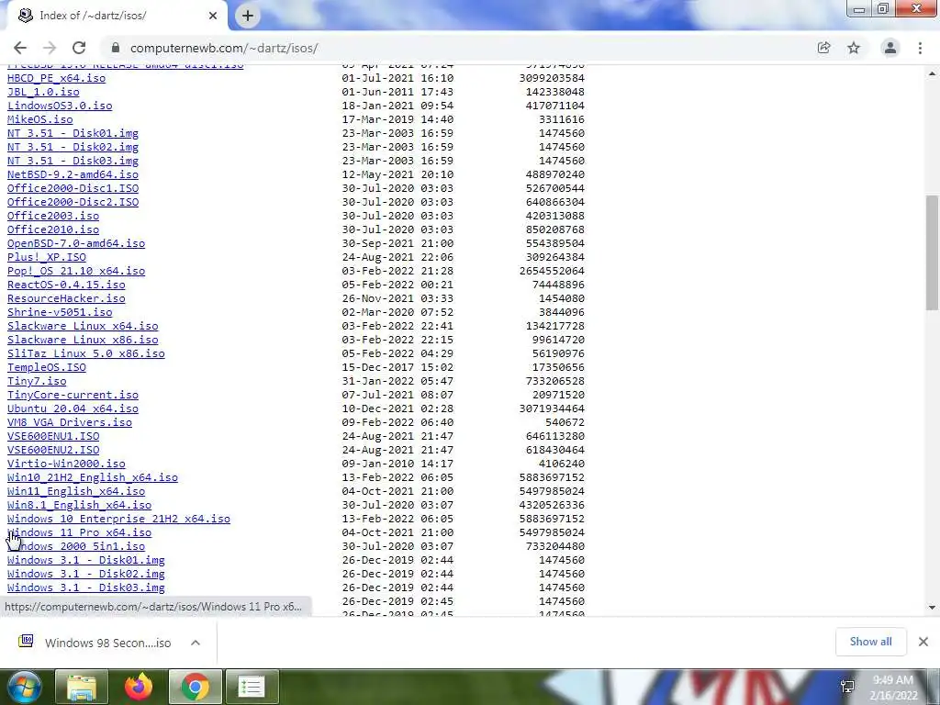
Task: Open TinyCore-current.iso link
Action: (73, 395)
